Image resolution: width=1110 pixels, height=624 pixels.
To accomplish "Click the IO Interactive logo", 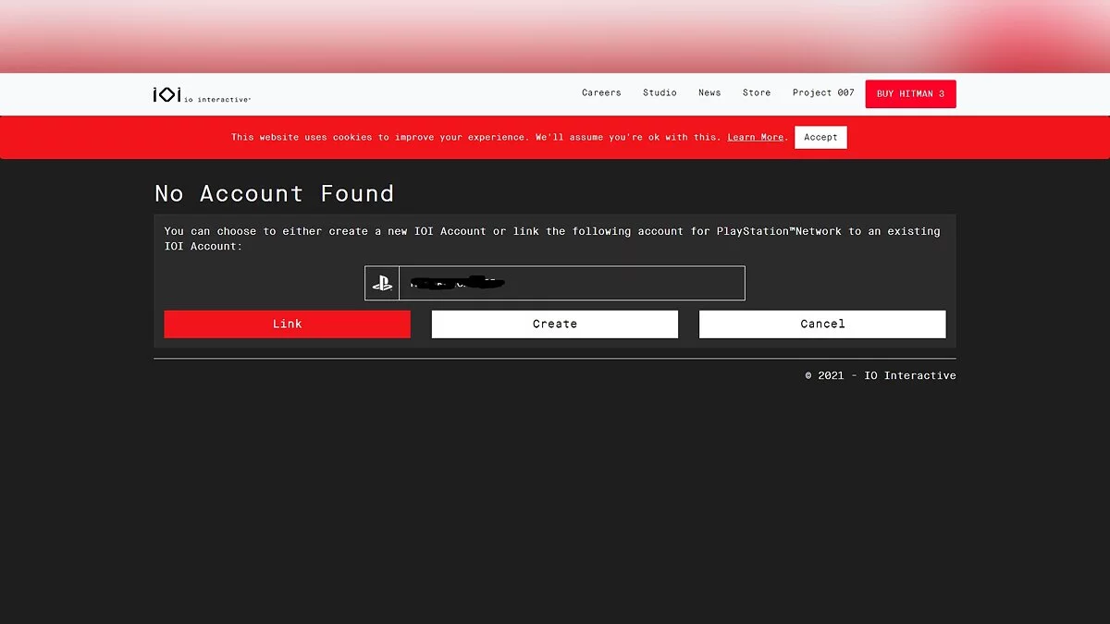I will (202, 94).
